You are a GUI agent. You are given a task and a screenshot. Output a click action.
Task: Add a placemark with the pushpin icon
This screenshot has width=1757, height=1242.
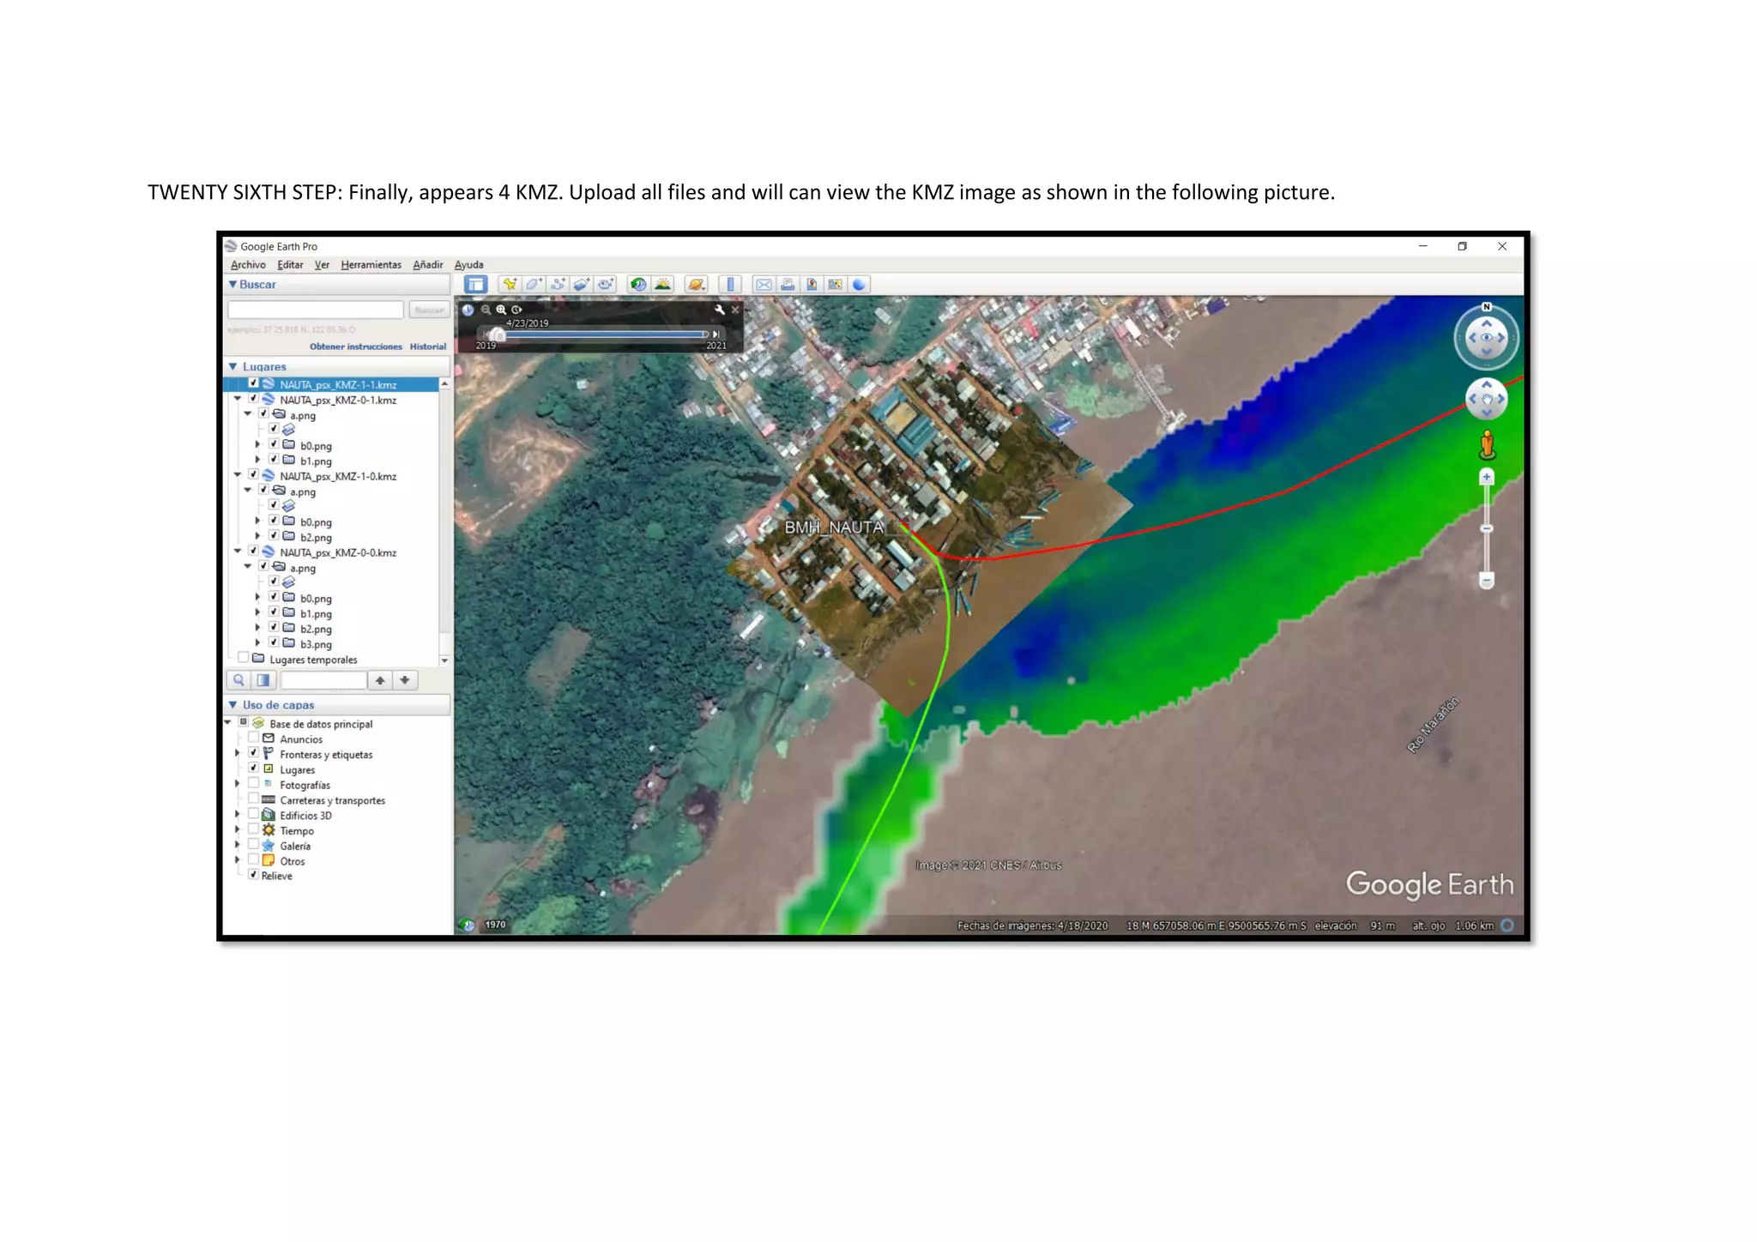click(x=510, y=285)
